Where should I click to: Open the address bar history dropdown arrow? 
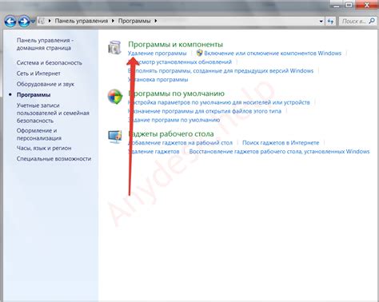321,21
